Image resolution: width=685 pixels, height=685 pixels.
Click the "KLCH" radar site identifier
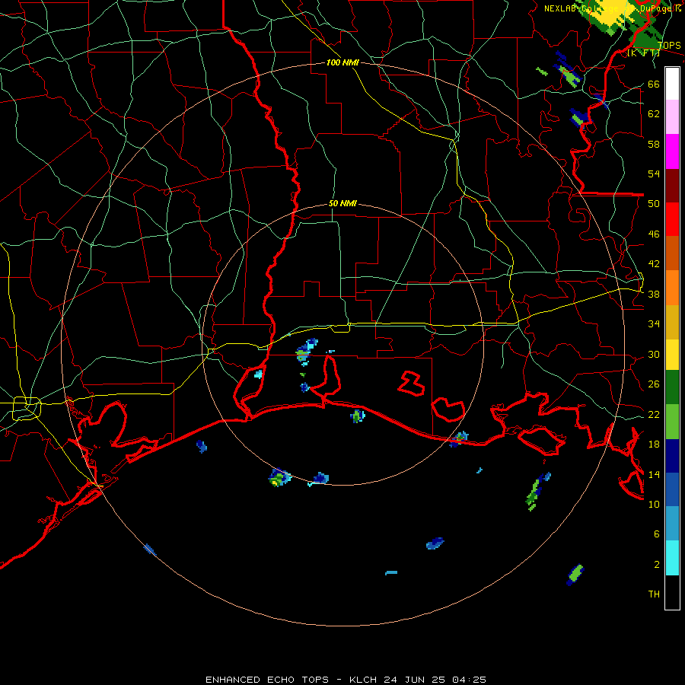[363, 680]
